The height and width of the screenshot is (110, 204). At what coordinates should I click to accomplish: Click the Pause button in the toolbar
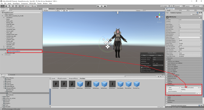click(x=102, y=6)
